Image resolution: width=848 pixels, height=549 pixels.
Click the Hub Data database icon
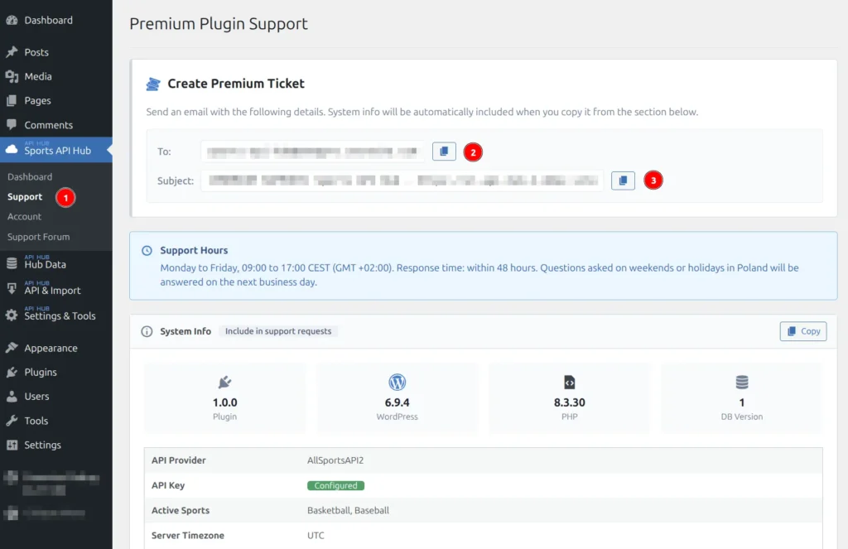click(x=12, y=263)
